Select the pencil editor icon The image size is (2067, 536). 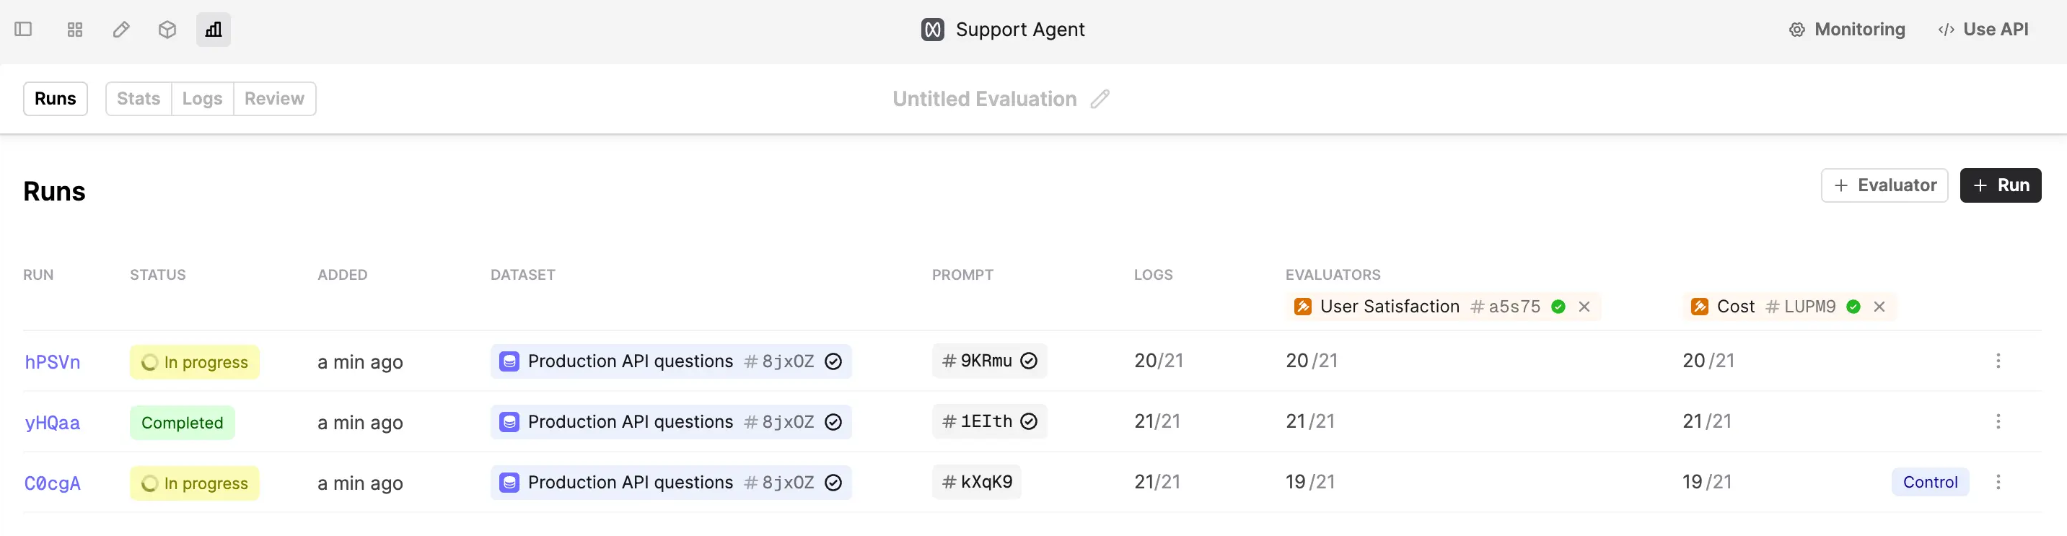(120, 29)
